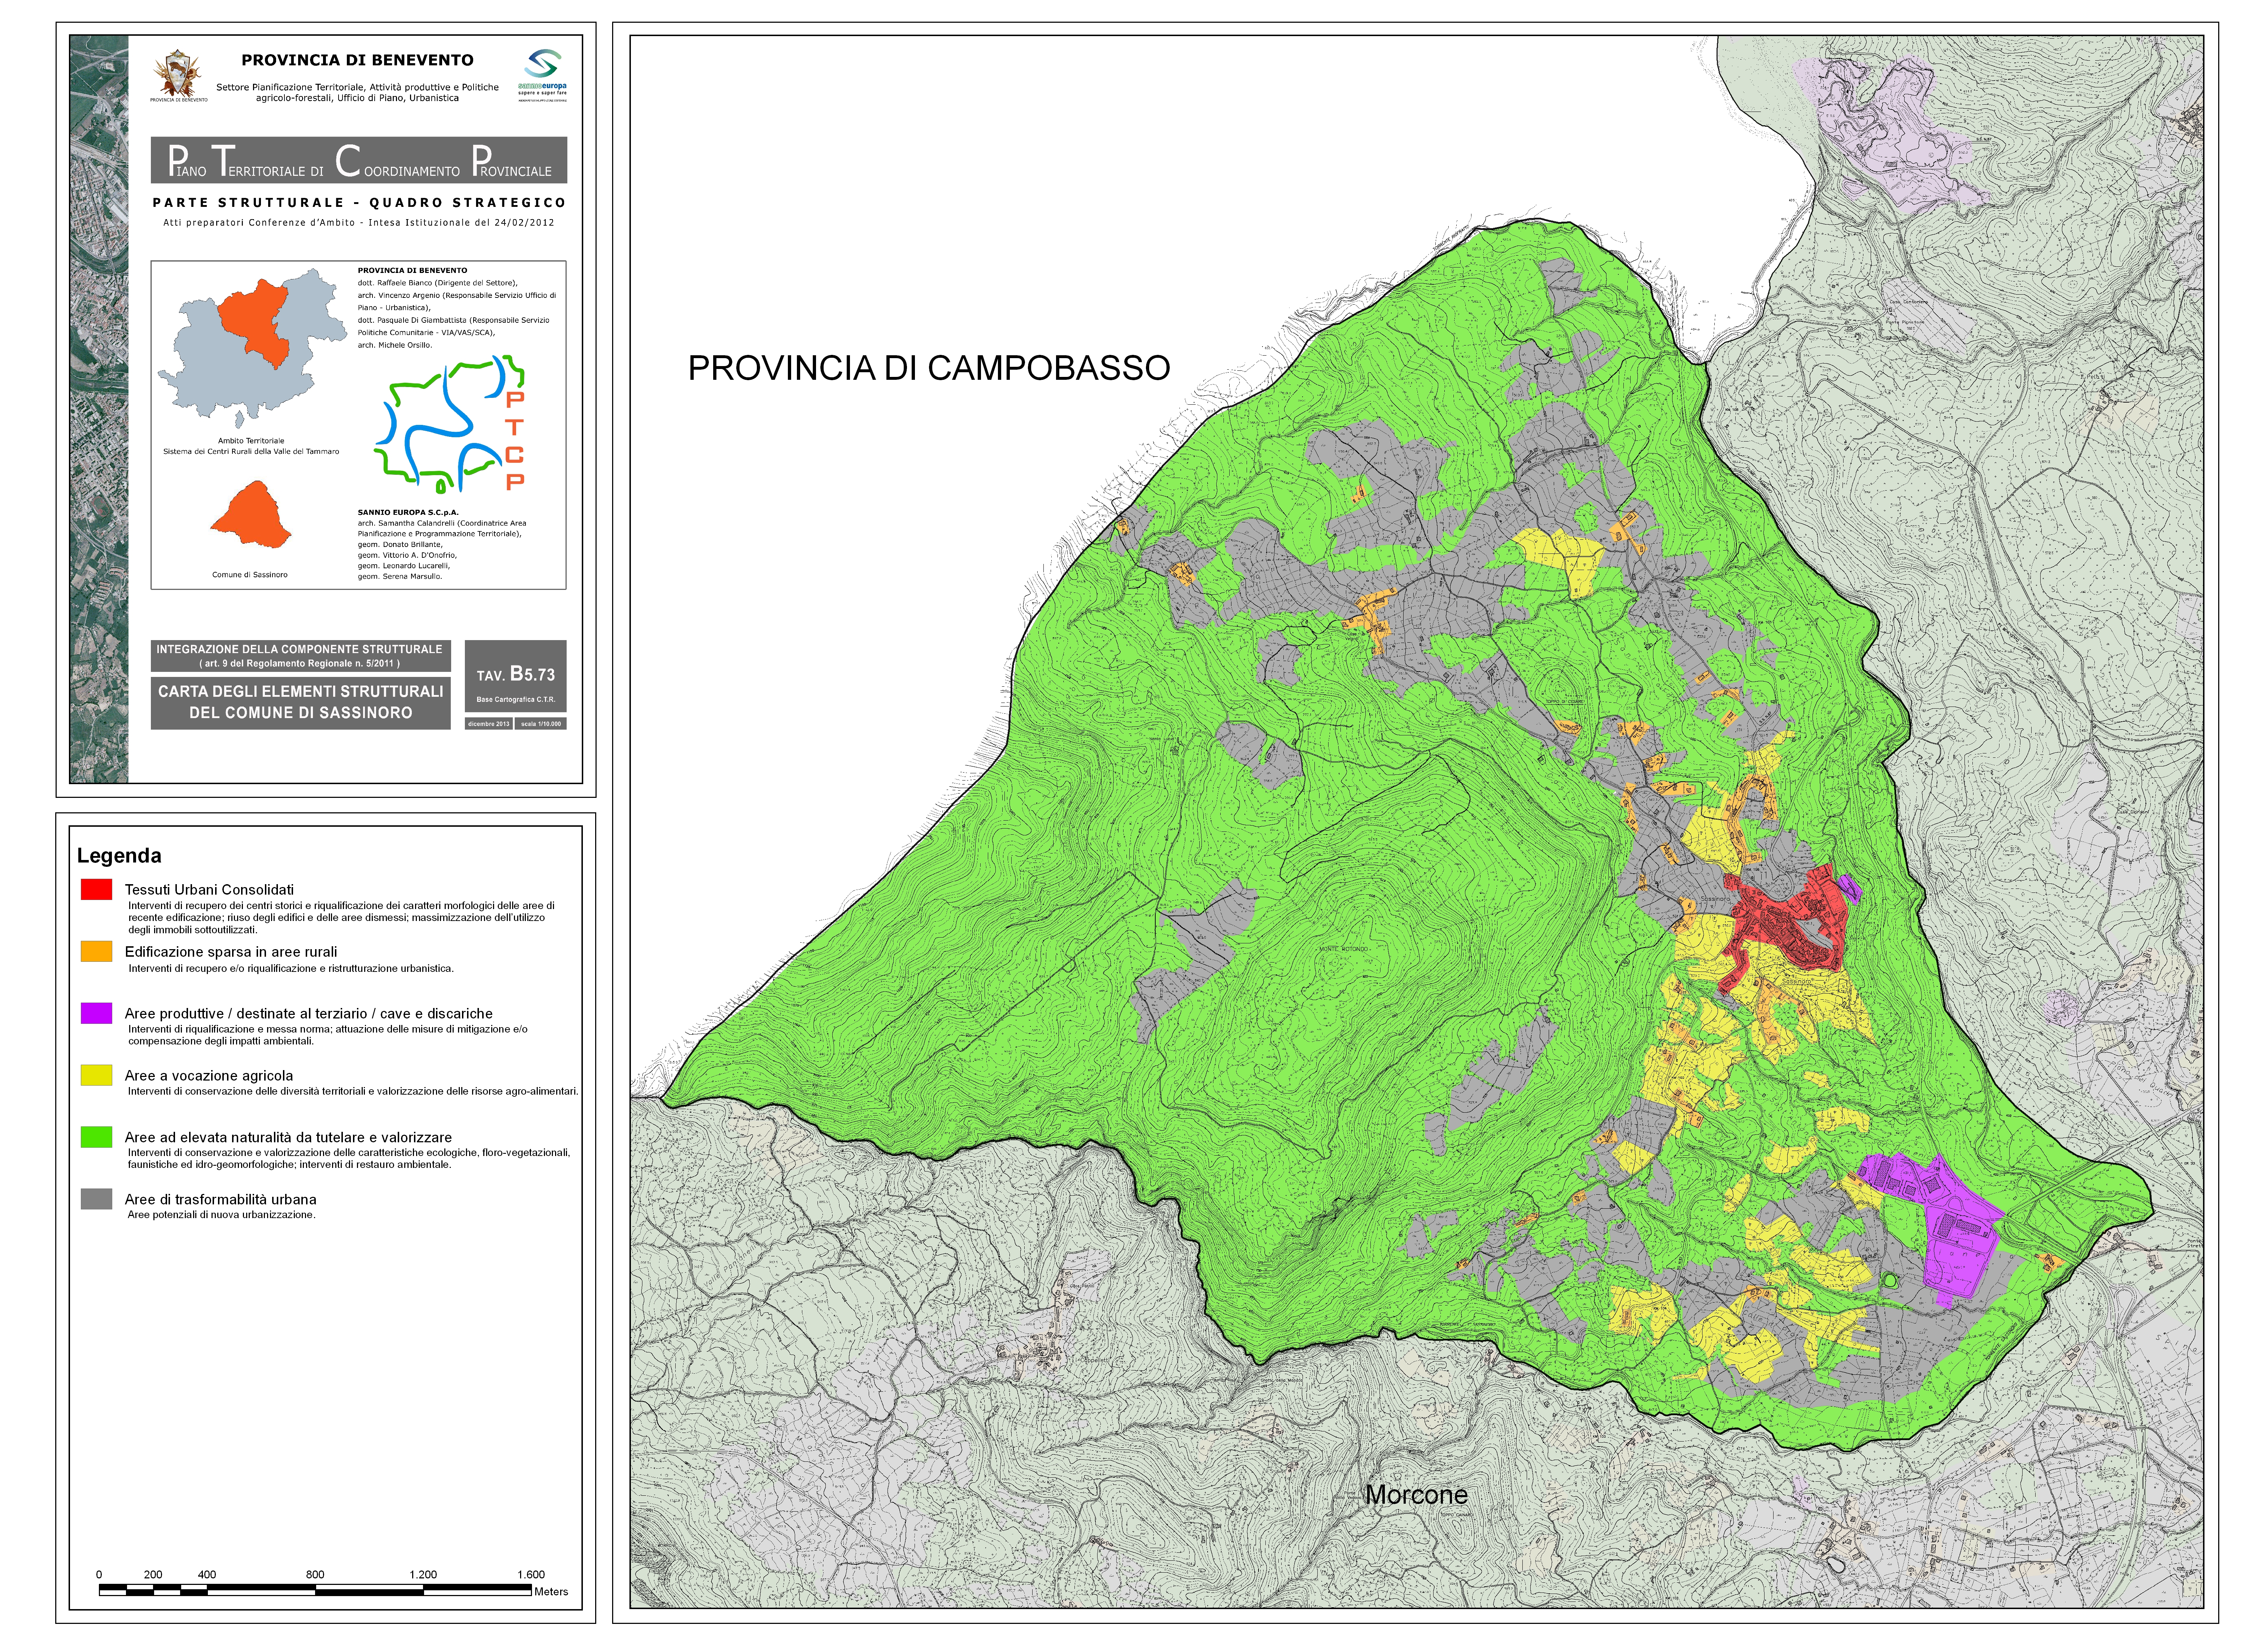Image resolution: width=2268 pixels, height=1647 pixels.
Task: Click the 'dicembre 2013' date label
Action: (x=489, y=723)
